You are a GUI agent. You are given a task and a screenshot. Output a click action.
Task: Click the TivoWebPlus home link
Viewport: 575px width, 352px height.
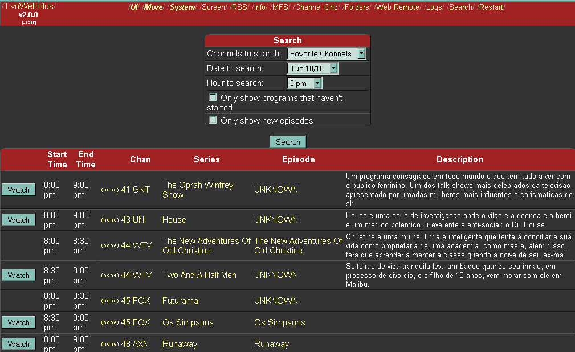pyautogui.click(x=28, y=6)
